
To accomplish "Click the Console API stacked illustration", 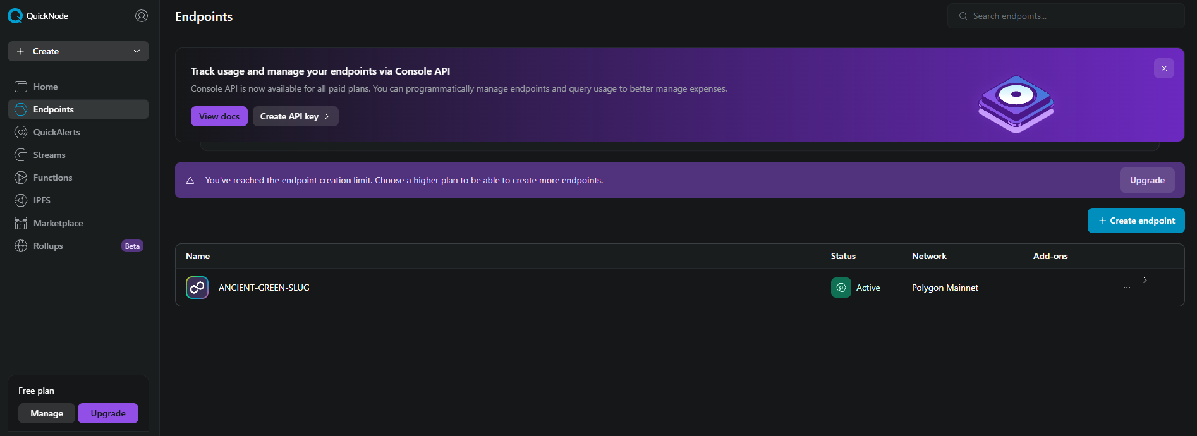I will (1016, 104).
